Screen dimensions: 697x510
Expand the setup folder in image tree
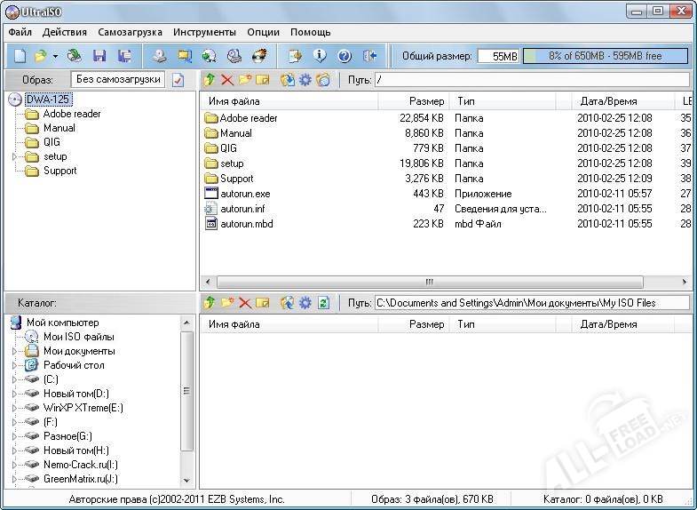point(14,156)
